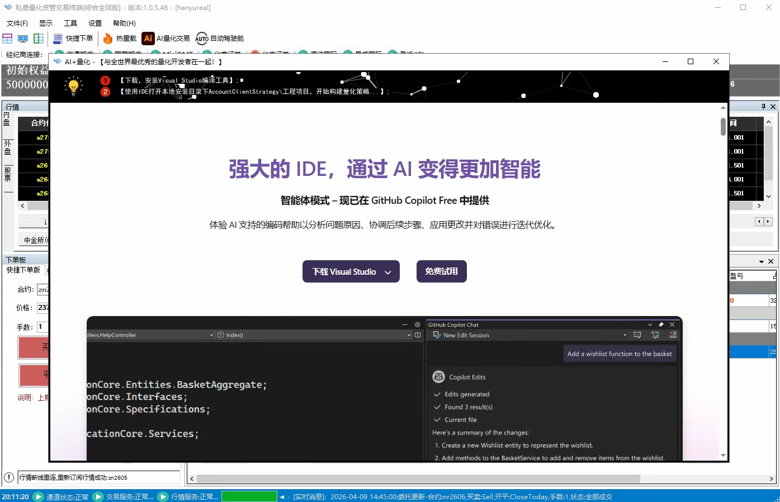Click the green progress bar in status bar
Screen dimensions: 780x502
(249, 496)
